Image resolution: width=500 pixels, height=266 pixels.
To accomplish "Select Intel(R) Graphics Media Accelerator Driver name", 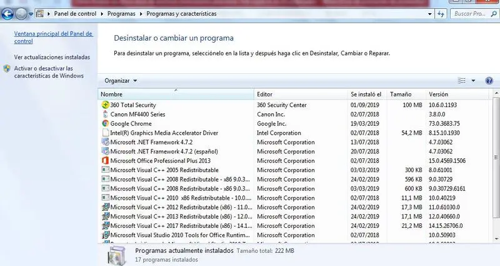I will [x=164, y=133].
